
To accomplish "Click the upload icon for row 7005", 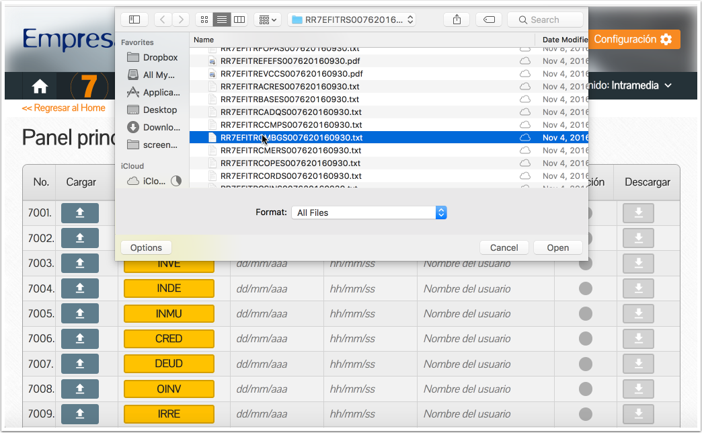I will (x=79, y=314).
